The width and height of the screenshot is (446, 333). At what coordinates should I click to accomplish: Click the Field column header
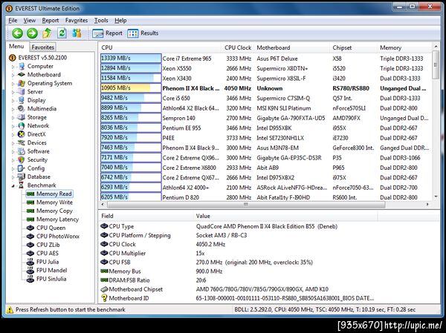point(146,216)
